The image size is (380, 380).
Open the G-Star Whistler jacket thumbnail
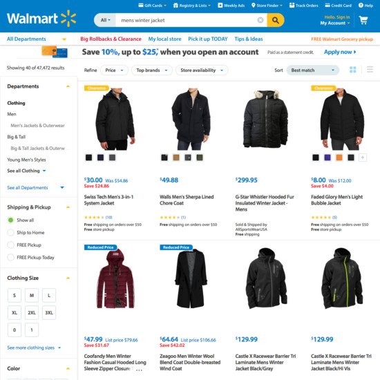[265, 119]
